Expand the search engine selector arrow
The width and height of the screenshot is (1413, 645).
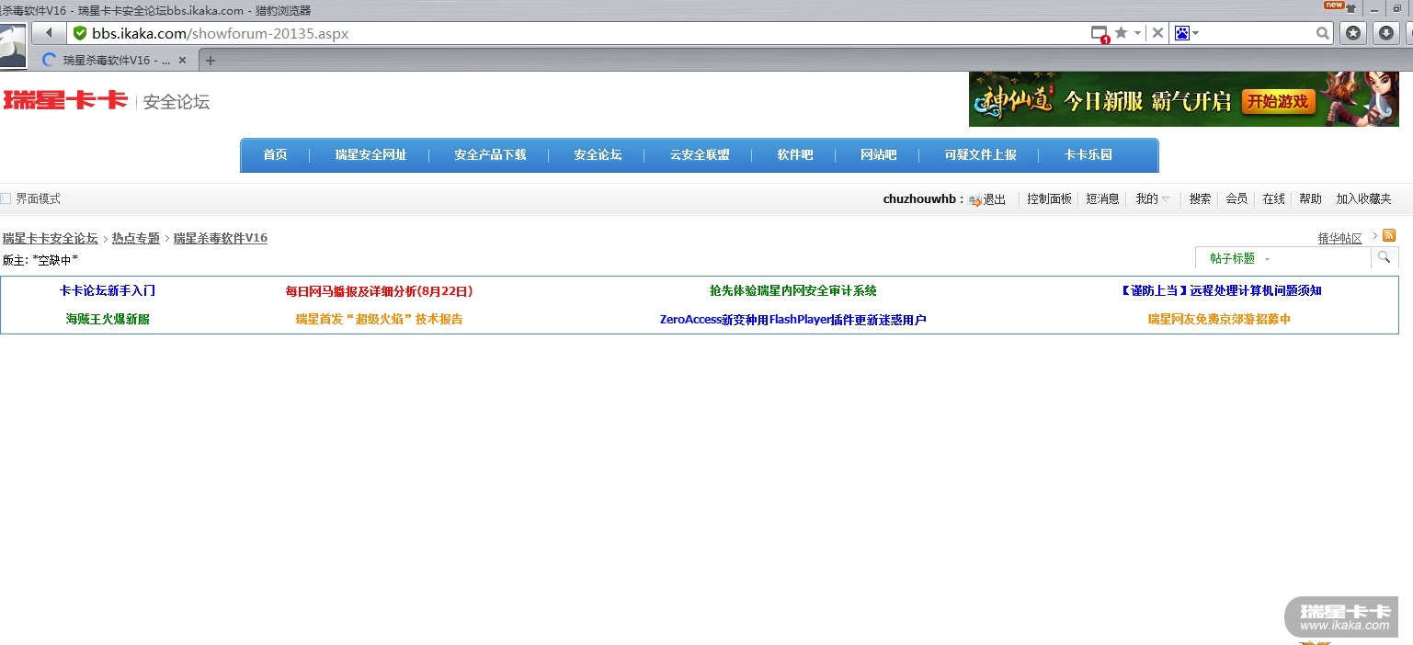pyautogui.click(x=1196, y=33)
